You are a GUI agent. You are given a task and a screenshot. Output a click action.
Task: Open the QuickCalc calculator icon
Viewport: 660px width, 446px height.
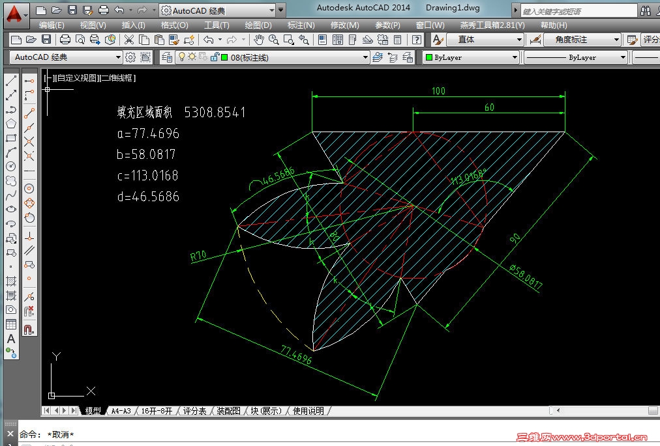tap(398, 40)
